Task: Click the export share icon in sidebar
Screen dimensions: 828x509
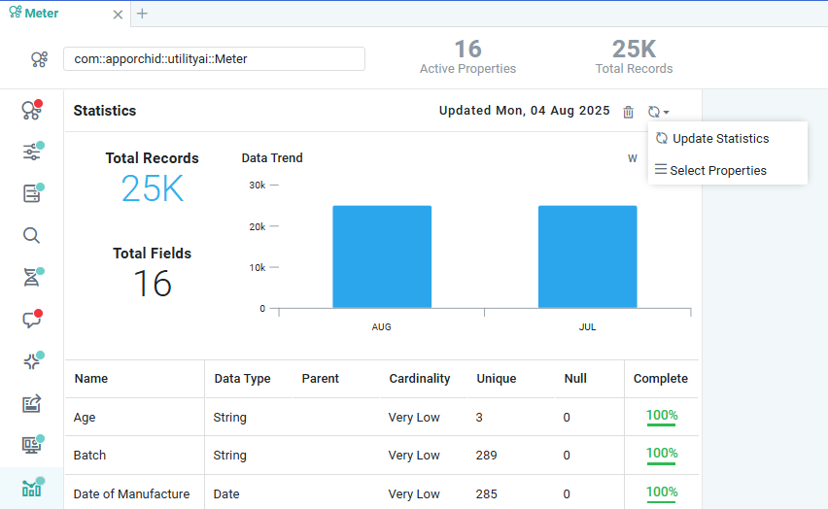Action: click(32, 403)
